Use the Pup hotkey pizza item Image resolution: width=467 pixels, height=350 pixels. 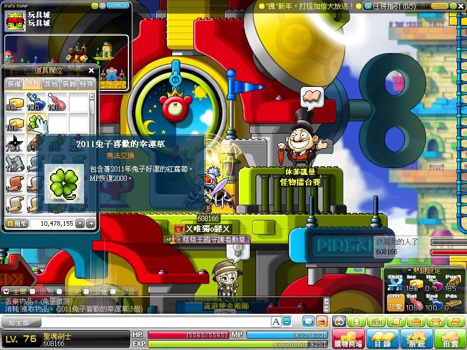click(453, 285)
